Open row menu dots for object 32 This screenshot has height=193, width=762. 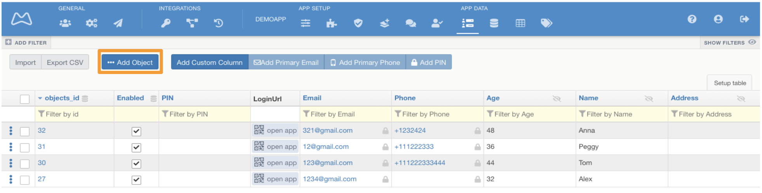point(10,131)
